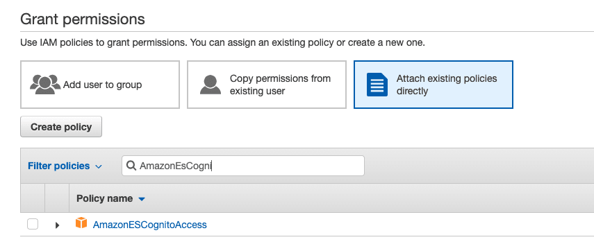Expand the AmazonESCognitoAccess row details triangle
This screenshot has height=251, width=594.
click(57, 225)
